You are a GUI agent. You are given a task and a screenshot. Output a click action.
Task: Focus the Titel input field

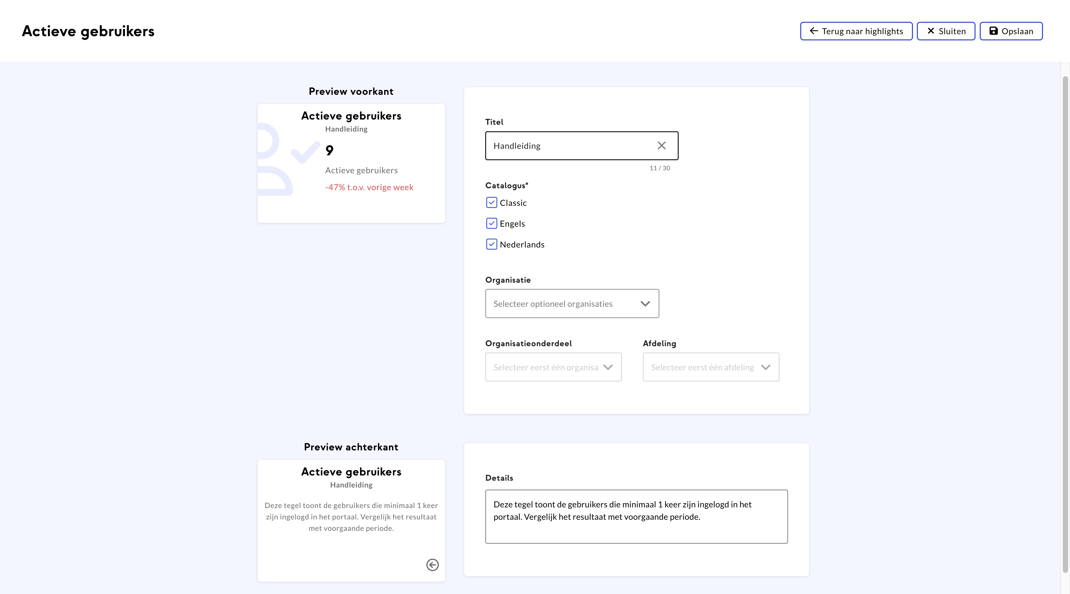(x=569, y=146)
